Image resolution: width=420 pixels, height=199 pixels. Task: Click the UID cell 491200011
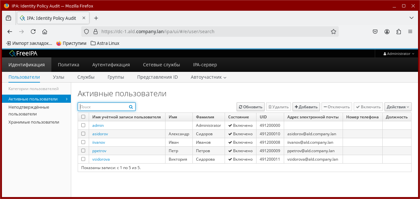[270, 159]
